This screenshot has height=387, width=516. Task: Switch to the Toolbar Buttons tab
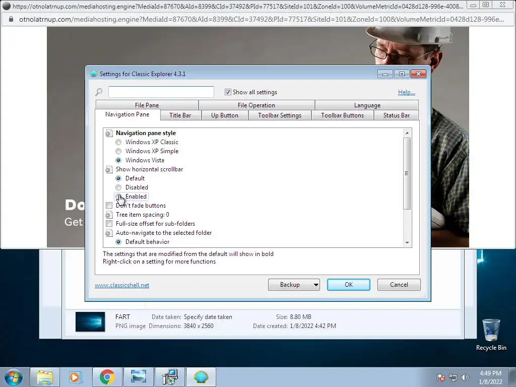(x=342, y=115)
